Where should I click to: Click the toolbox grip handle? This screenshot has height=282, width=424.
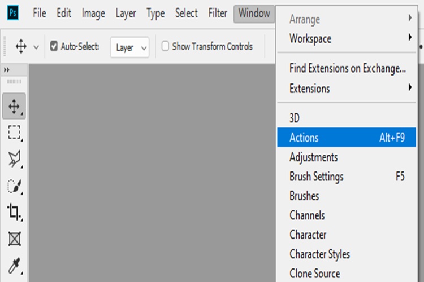click(x=14, y=81)
